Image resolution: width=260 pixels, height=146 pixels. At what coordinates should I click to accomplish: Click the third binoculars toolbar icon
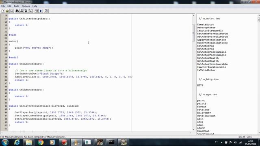(26, 11)
